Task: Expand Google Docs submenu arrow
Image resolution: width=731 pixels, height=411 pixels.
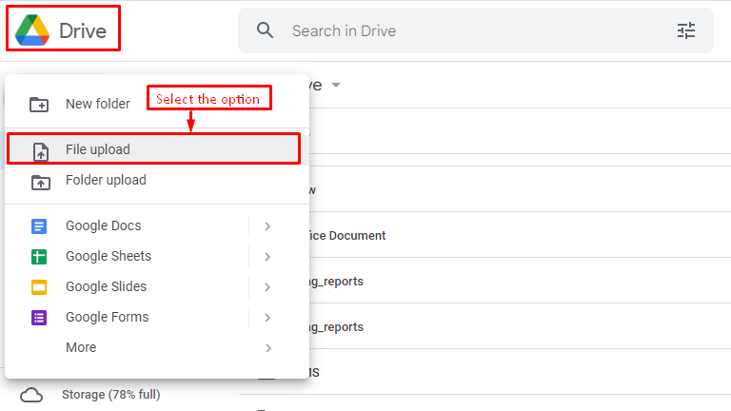Action: (x=267, y=226)
